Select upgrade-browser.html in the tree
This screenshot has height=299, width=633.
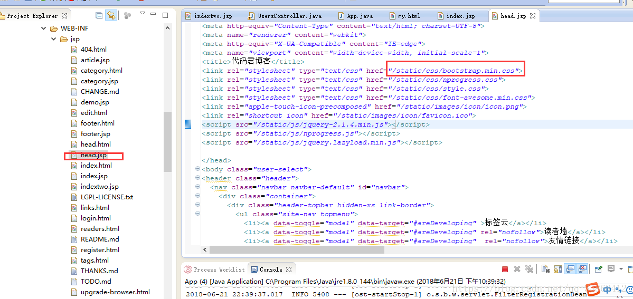tap(115, 291)
